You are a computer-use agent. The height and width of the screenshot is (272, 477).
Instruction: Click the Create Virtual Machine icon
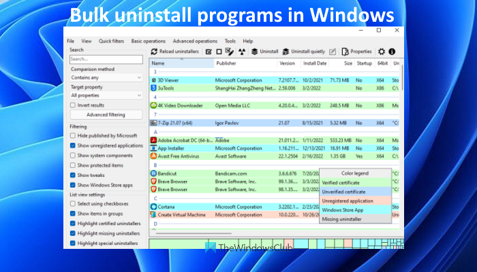click(x=153, y=215)
